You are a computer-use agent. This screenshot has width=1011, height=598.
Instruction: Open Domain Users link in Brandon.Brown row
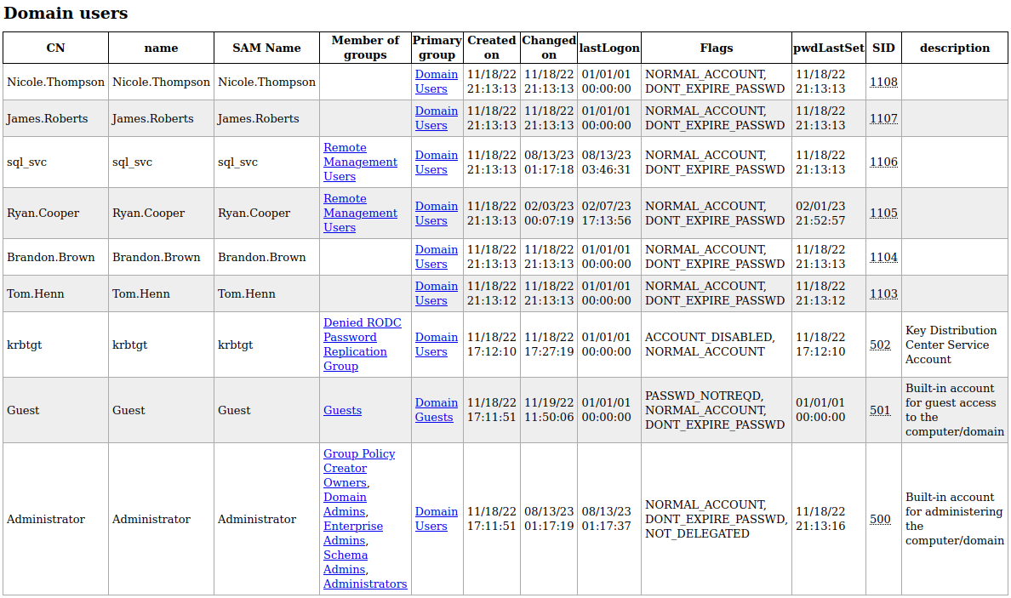[436, 257]
